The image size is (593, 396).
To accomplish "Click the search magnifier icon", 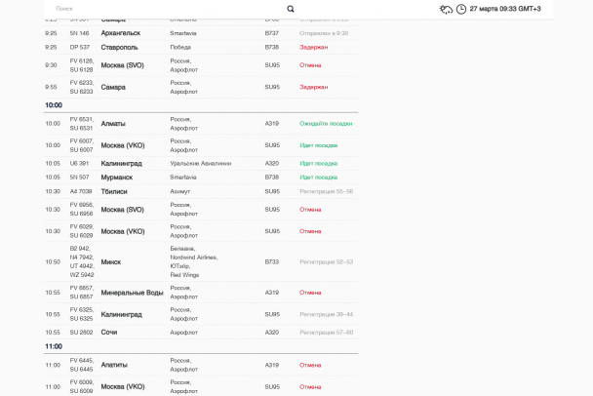I will click(291, 9).
